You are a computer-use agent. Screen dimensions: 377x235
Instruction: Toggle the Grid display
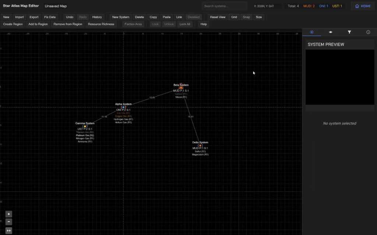click(x=234, y=17)
